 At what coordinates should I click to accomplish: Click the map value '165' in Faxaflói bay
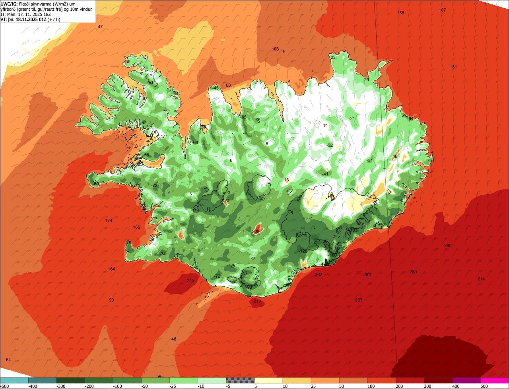point(136,227)
